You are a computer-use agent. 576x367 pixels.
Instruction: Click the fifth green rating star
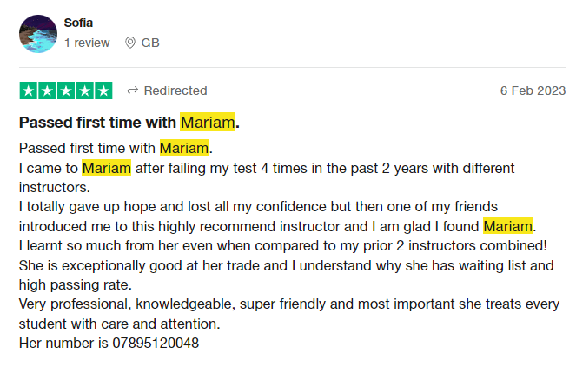click(103, 90)
